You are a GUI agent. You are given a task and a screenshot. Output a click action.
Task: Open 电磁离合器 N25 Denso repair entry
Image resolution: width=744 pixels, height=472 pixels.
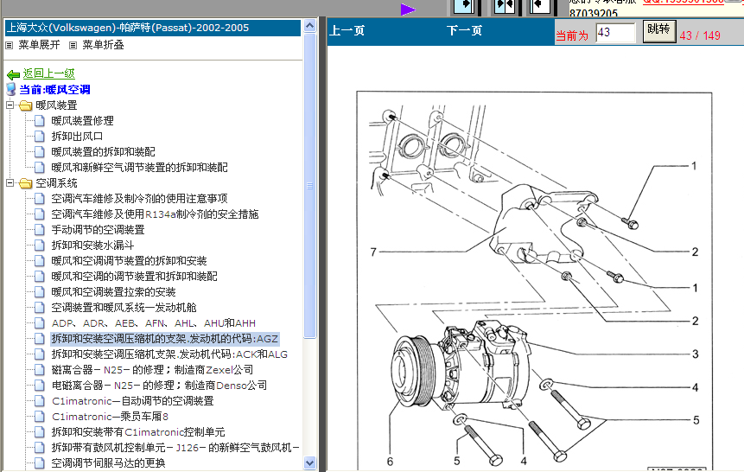159,386
